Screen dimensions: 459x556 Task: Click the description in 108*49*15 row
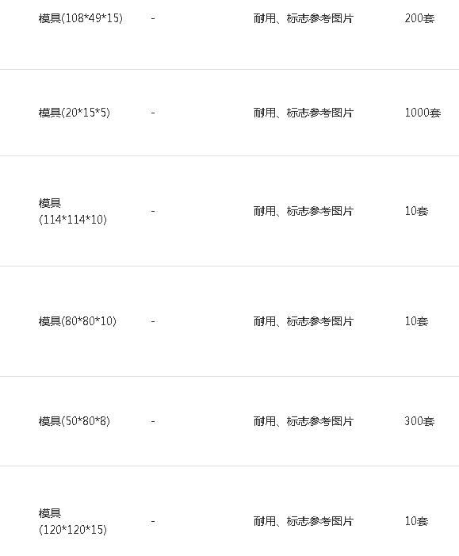304,18
